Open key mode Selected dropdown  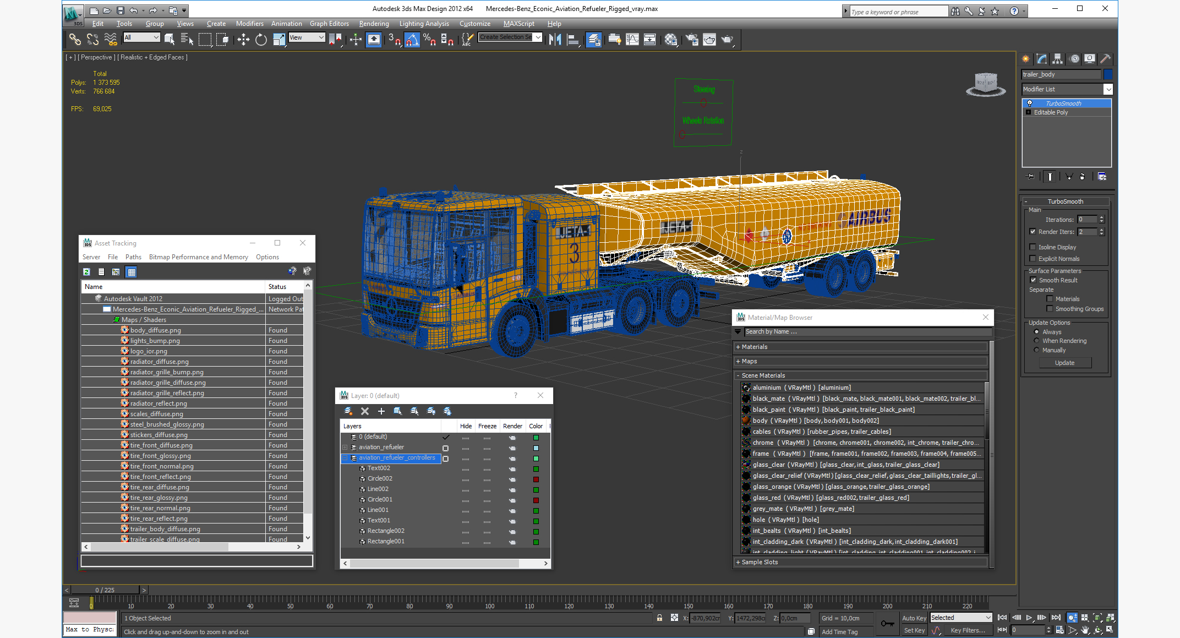(x=961, y=618)
